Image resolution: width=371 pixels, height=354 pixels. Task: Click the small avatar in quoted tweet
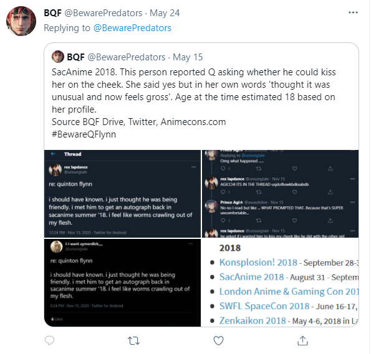pyautogui.click(x=58, y=57)
